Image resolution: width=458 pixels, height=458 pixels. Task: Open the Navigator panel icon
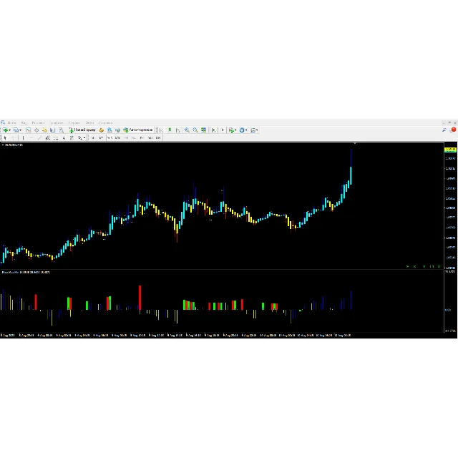pos(44,130)
